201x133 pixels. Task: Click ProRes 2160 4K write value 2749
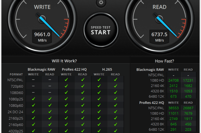(173, 119)
